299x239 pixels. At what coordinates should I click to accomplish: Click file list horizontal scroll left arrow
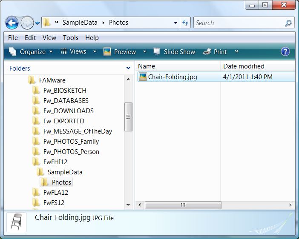pos(140,205)
